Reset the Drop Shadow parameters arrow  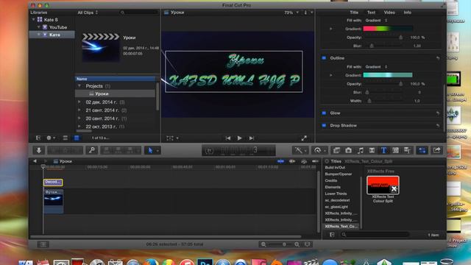tap(438, 126)
